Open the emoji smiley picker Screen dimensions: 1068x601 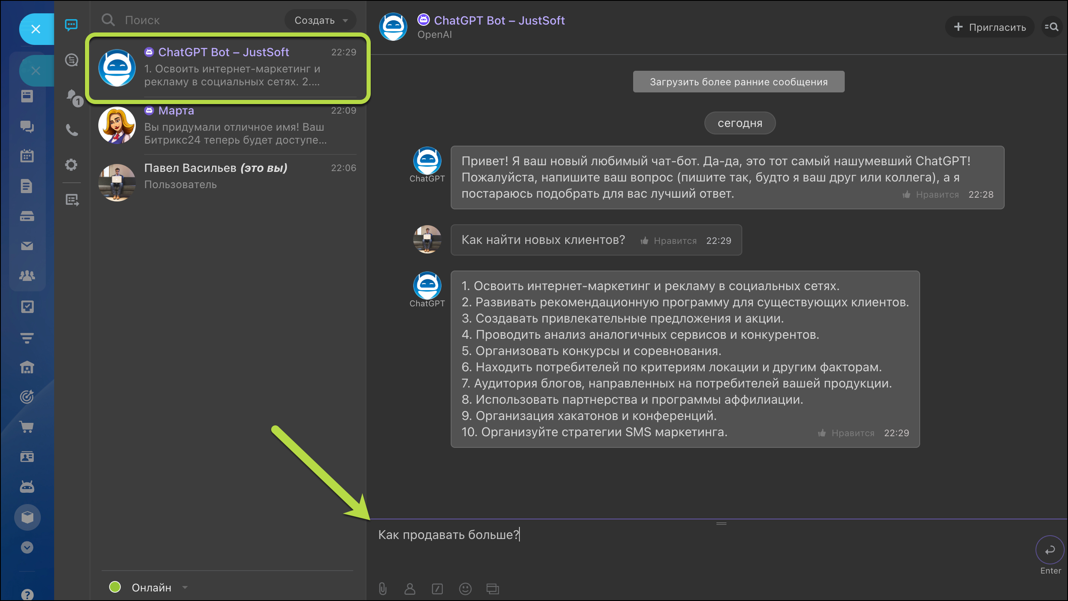[x=465, y=589]
